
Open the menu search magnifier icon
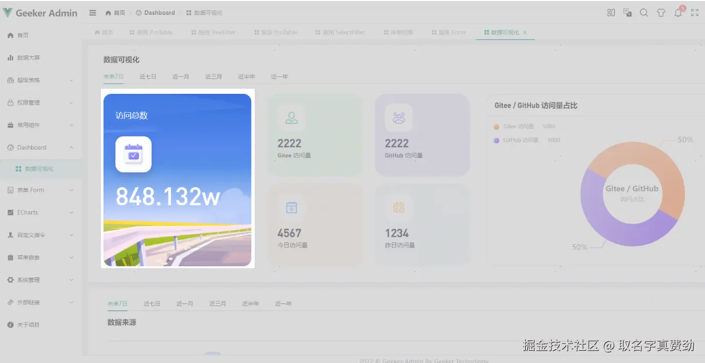(x=644, y=13)
